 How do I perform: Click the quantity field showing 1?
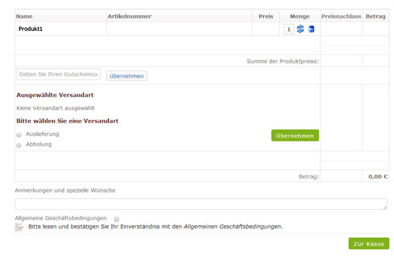click(x=289, y=29)
